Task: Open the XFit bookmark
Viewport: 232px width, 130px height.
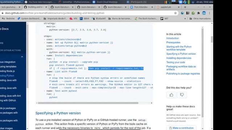Action: 74,18
